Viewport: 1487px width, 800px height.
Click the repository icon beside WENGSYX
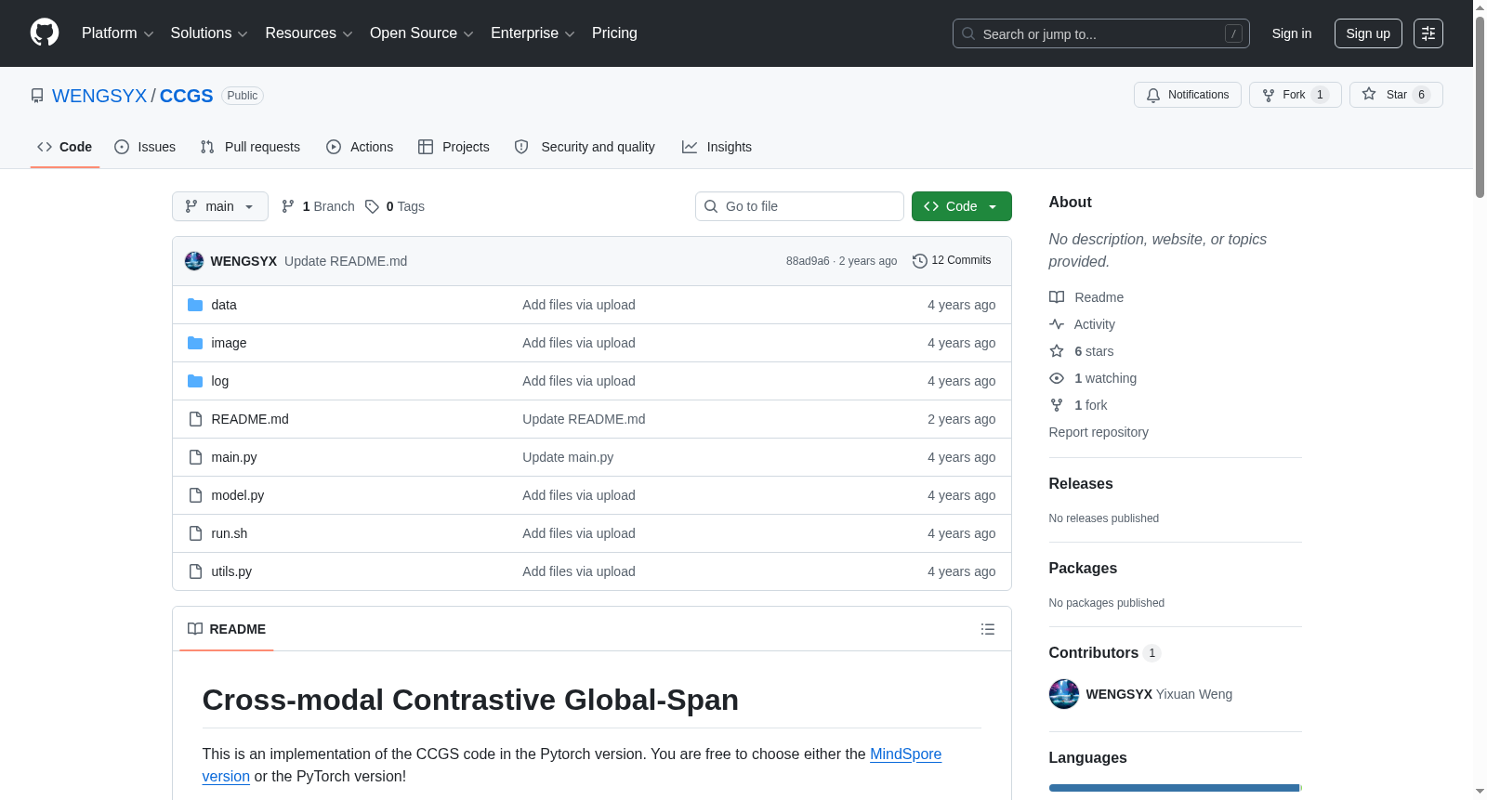pyautogui.click(x=37, y=96)
